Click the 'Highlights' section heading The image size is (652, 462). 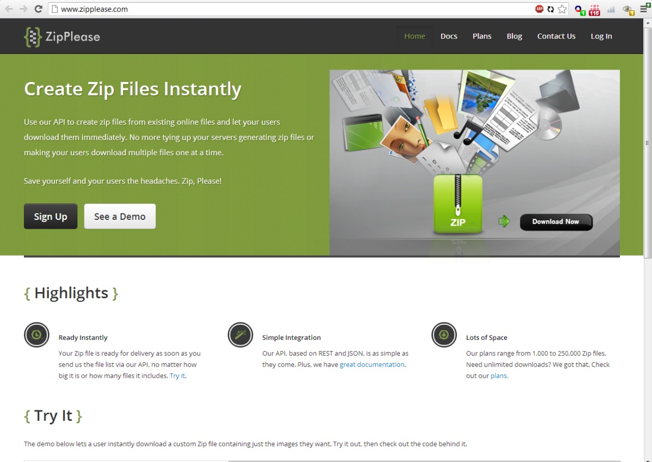pyautogui.click(x=71, y=293)
